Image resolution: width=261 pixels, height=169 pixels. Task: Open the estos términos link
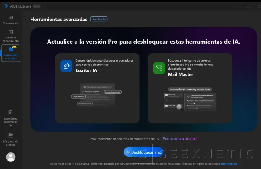pos(229,164)
